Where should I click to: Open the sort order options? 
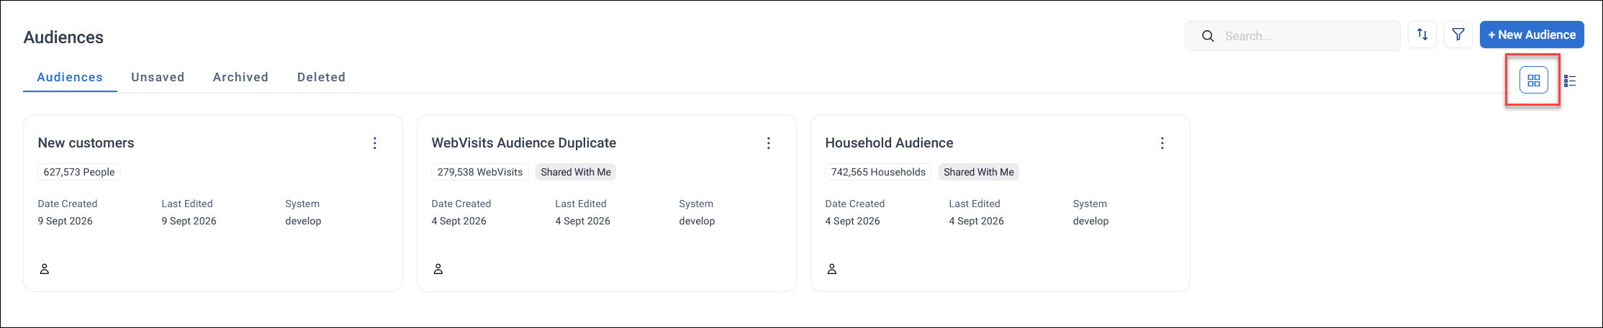[x=1422, y=35]
